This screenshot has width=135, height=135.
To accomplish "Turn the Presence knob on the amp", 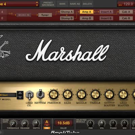I will point(54,94).
